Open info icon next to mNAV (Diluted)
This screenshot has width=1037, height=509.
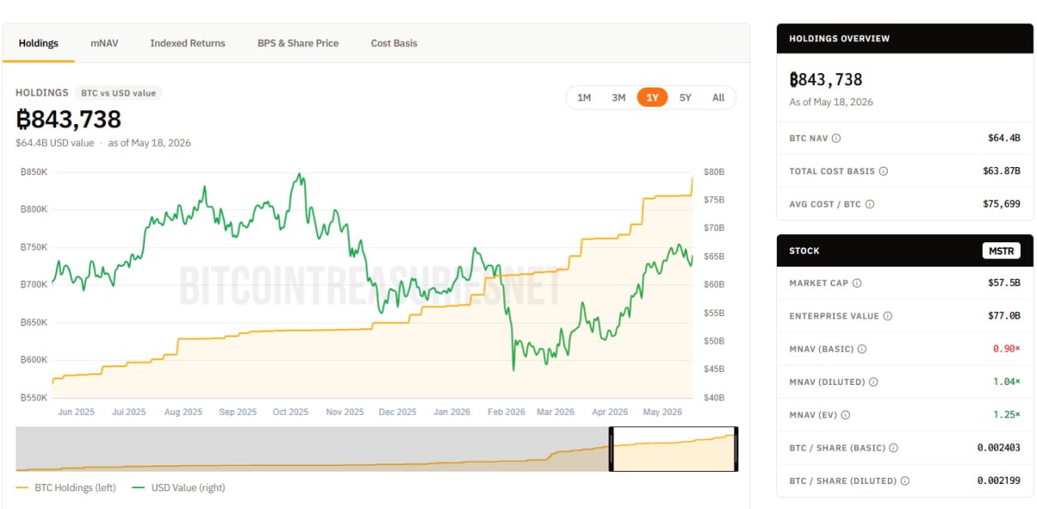pos(873,382)
